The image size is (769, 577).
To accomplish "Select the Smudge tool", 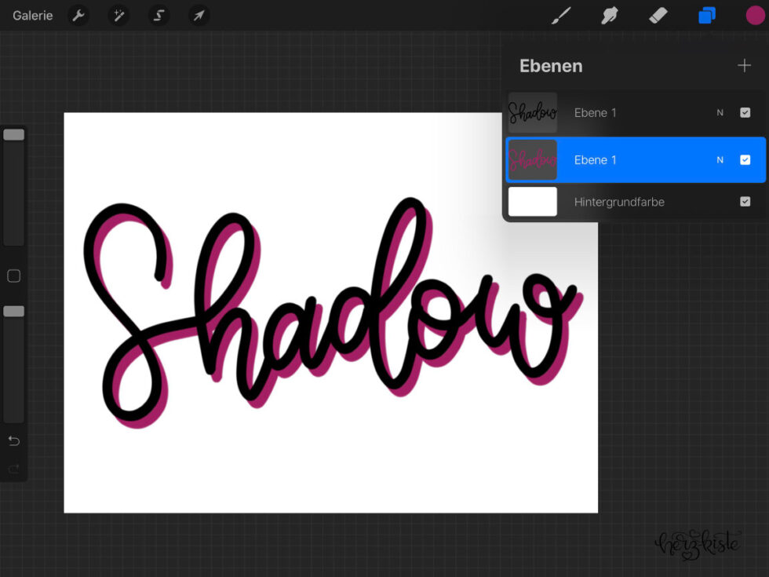I will pos(610,15).
